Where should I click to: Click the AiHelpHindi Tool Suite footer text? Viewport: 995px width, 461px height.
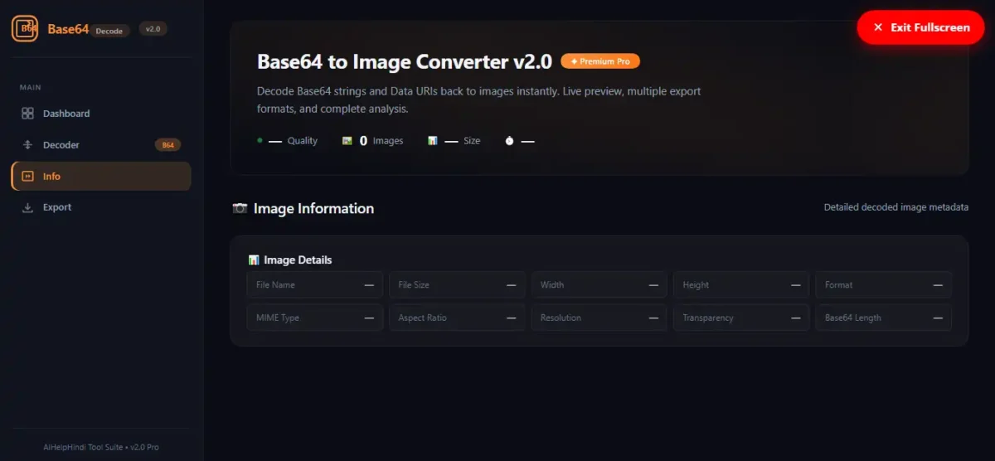pos(101,447)
